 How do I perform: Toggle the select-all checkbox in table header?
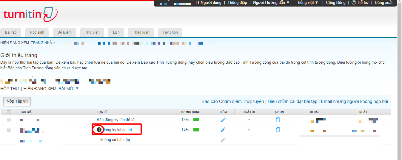(9, 112)
